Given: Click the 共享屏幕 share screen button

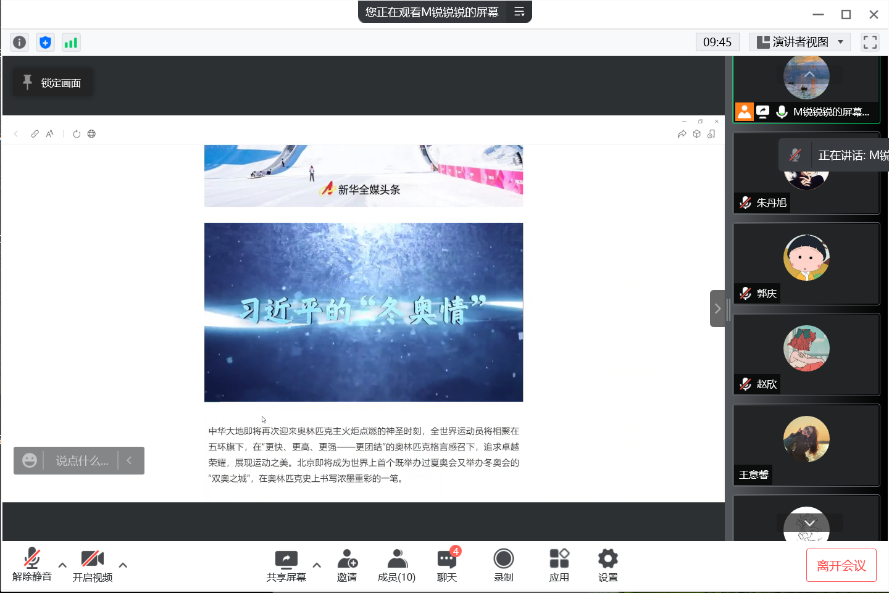Looking at the screenshot, I should pos(286,565).
